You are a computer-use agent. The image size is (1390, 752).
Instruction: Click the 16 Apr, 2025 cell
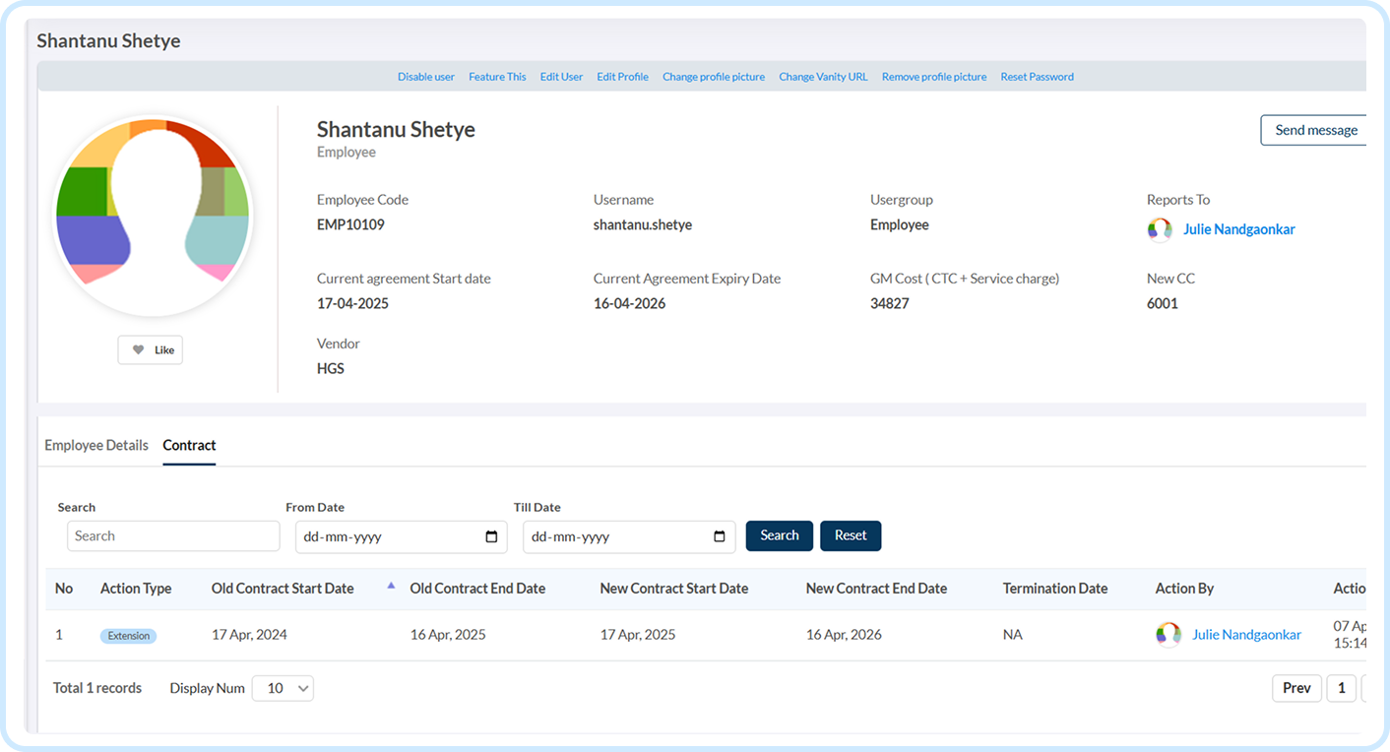click(x=448, y=635)
